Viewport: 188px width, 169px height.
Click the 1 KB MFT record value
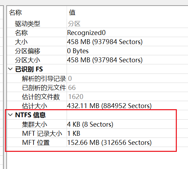click(x=74, y=133)
